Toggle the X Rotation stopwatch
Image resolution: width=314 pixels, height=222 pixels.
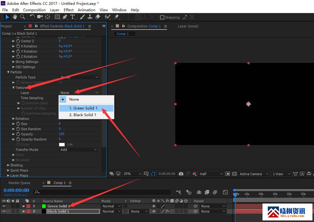point(18,46)
